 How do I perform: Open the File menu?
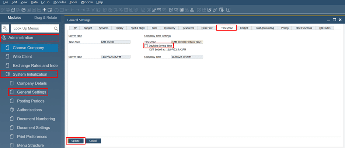pyautogui.click(x=6, y=2)
